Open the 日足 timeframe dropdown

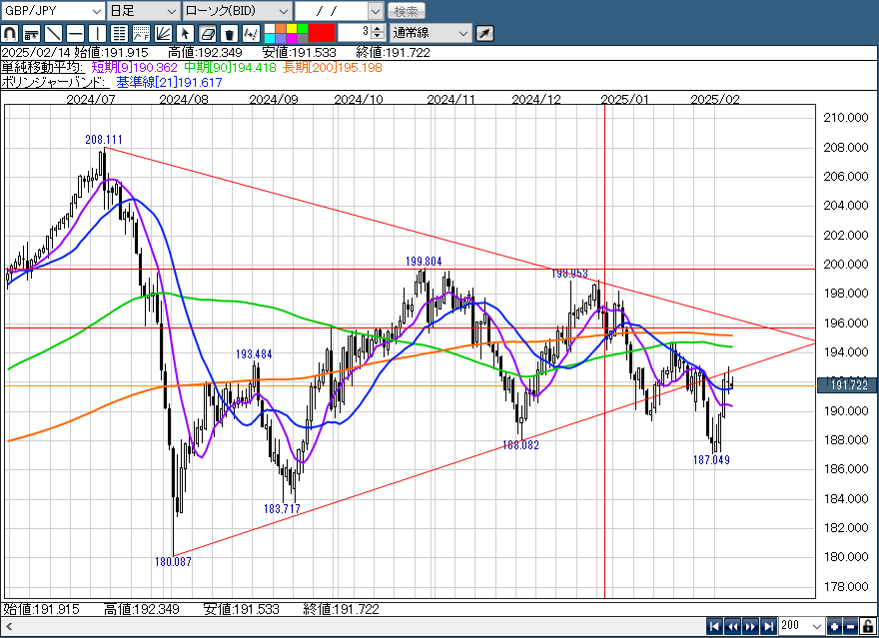pyautogui.click(x=143, y=11)
